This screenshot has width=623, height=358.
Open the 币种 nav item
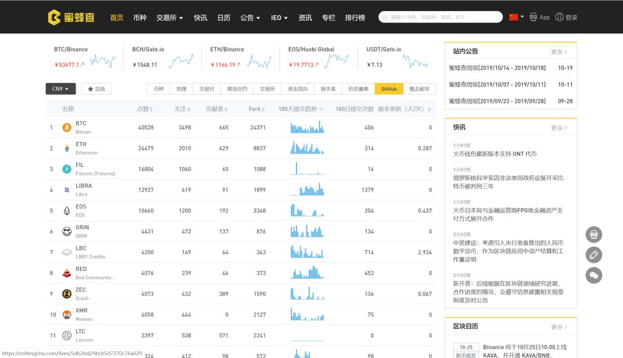click(x=140, y=17)
